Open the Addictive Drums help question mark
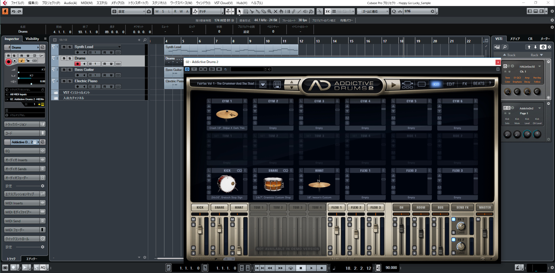This screenshot has width=555, height=273. tap(490, 84)
